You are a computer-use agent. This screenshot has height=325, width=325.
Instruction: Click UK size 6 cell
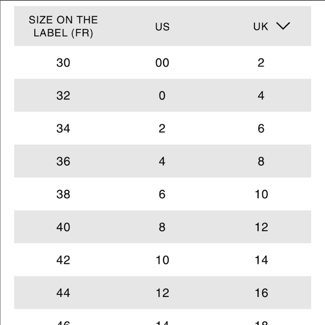261,128
